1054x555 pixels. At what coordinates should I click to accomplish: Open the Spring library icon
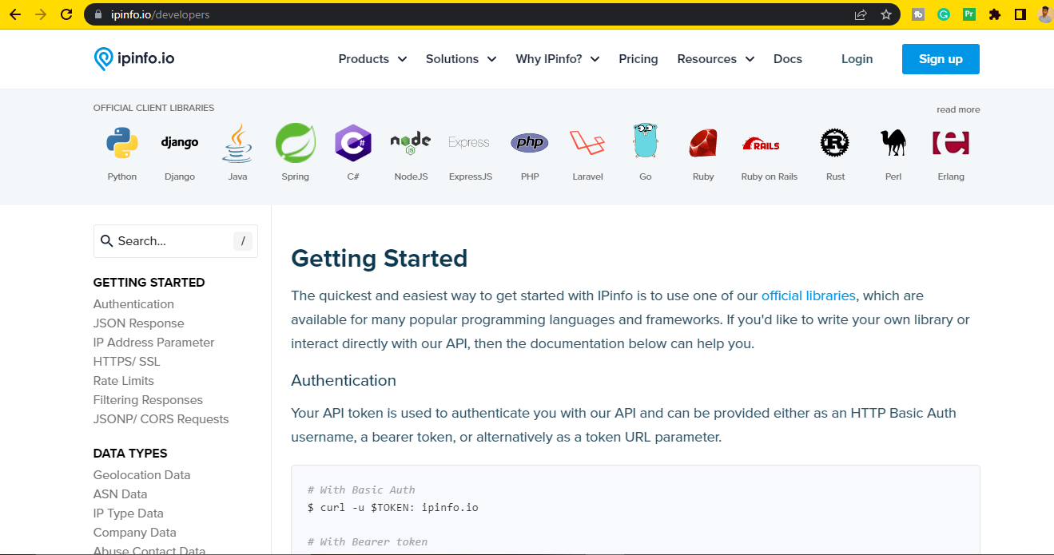pyautogui.click(x=295, y=144)
